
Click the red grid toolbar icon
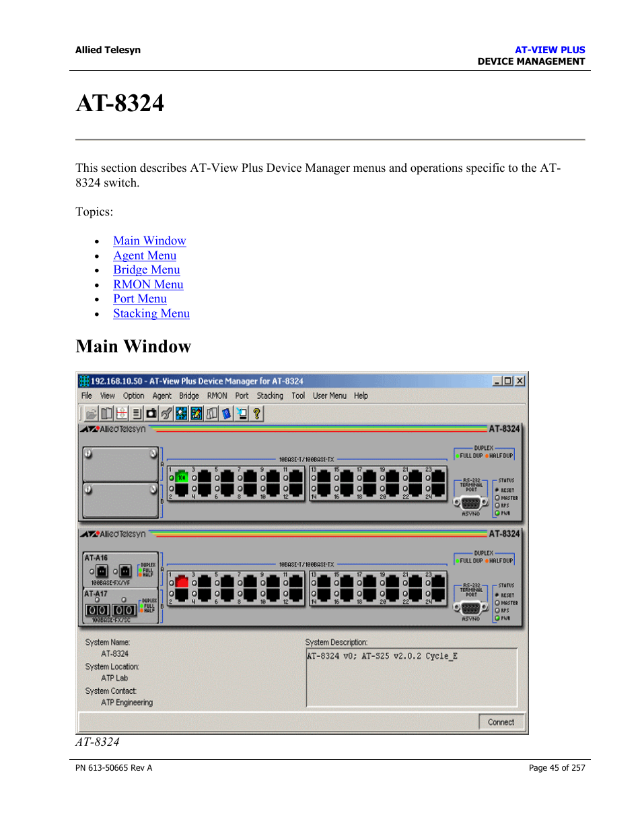point(122,414)
